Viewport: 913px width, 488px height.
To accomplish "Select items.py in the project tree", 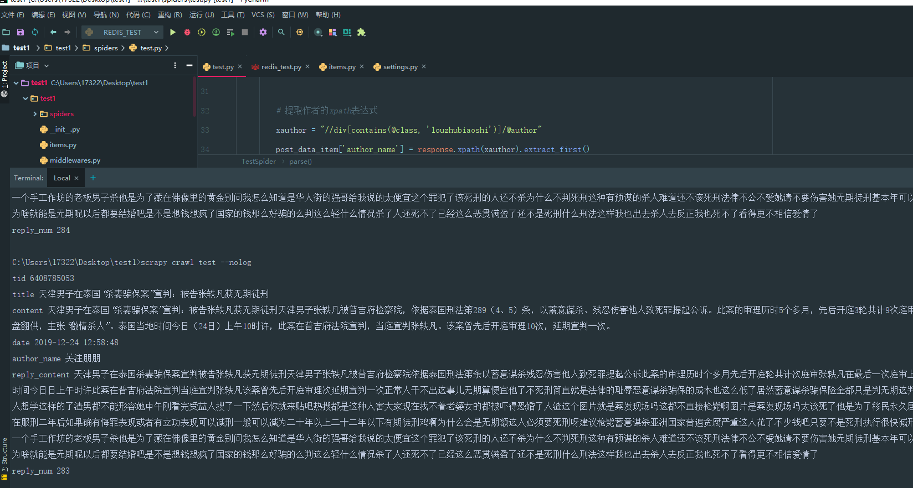I will [x=58, y=145].
